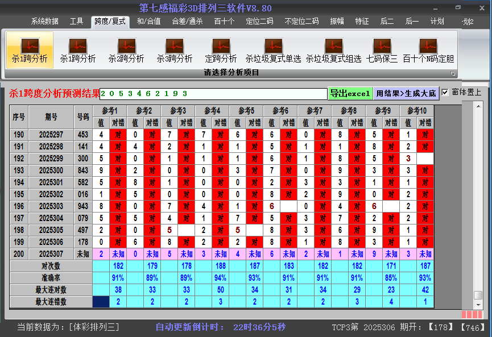This screenshot has width=492, height=337.
Task: Switch to the 特征 tab
Action: 361,22
